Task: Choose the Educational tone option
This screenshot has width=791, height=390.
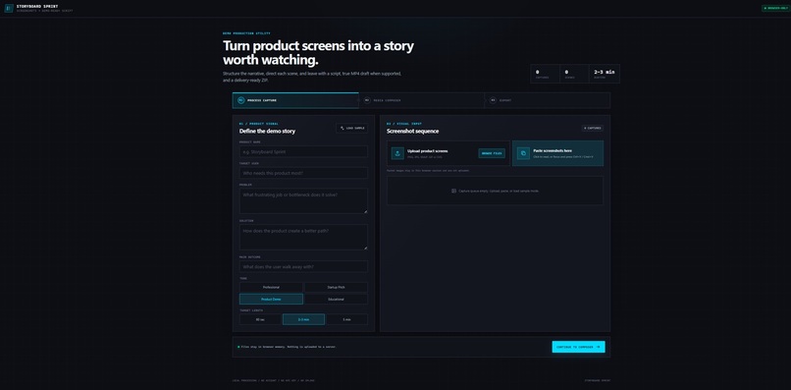Action: click(336, 299)
